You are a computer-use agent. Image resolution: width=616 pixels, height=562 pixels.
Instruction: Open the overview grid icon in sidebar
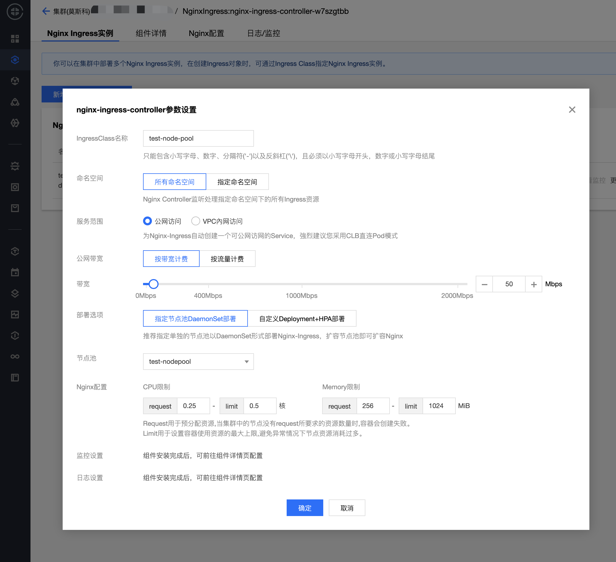15,39
